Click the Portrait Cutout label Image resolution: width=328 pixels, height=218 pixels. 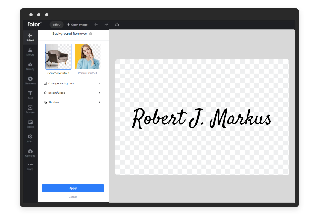pos(87,73)
